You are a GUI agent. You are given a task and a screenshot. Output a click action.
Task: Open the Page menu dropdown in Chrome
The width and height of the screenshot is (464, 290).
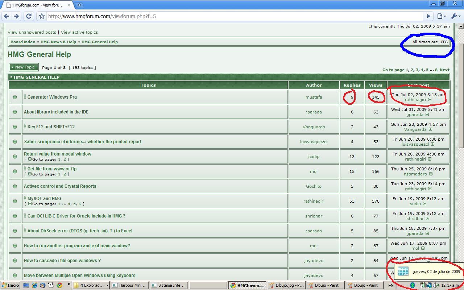pos(441,16)
